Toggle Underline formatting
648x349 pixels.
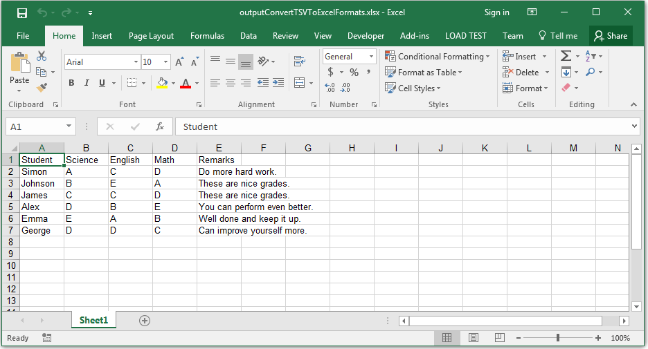(x=102, y=82)
